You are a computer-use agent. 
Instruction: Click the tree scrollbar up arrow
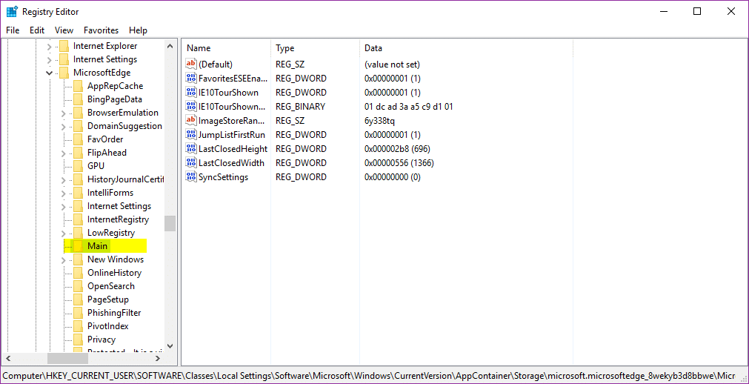pyautogui.click(x=170, y=47)
